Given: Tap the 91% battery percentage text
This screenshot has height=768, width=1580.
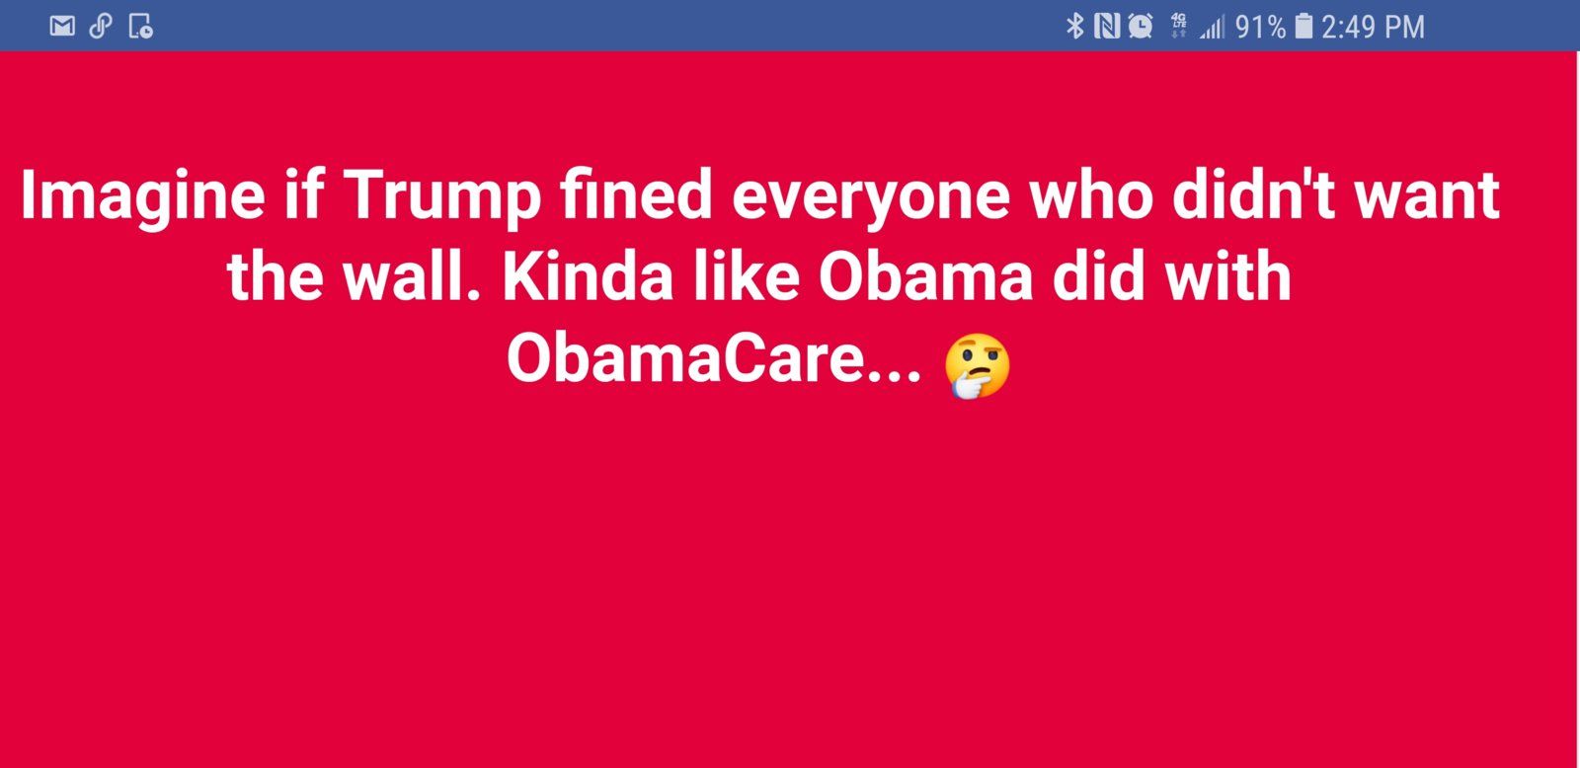Looking at the screenshot, I should click(1261, 27).
